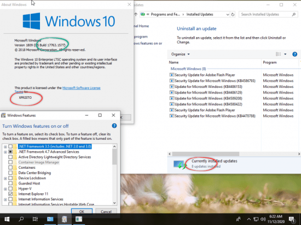Change view layout icon in Installed Updates
The image size is (301, 225).
coord(278,54)
